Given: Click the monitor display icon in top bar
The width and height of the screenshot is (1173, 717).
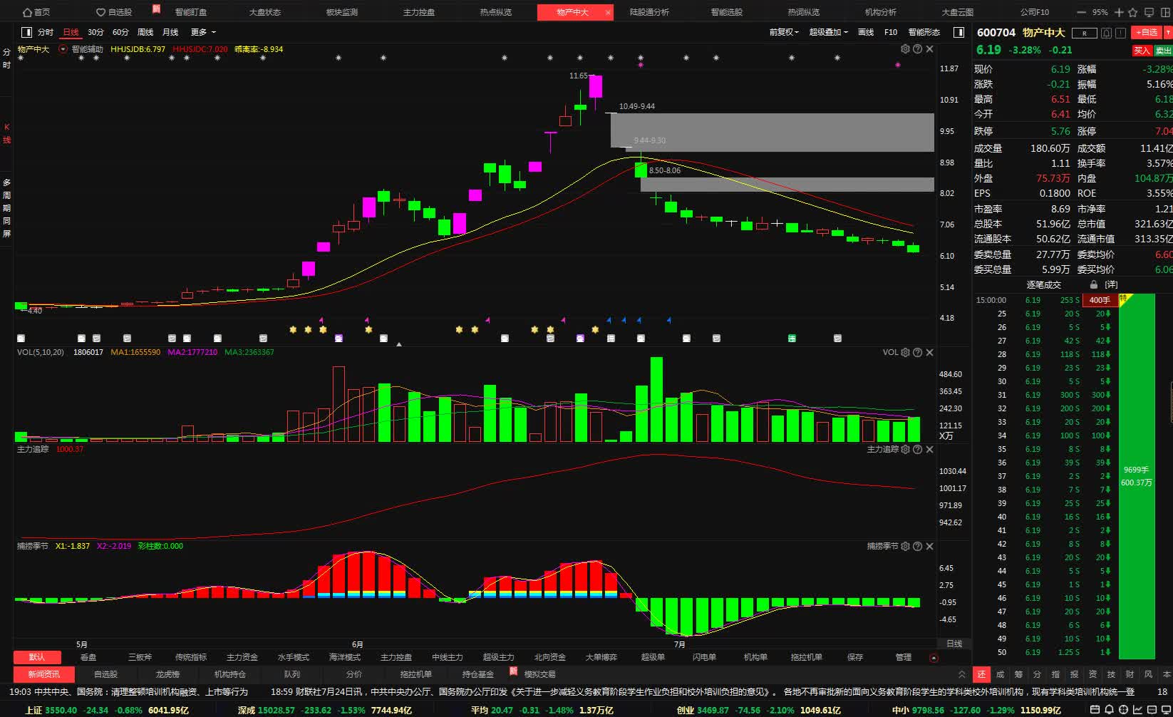Looking at the screenshot, I should pyautogui.click(x=1149, y=12).
